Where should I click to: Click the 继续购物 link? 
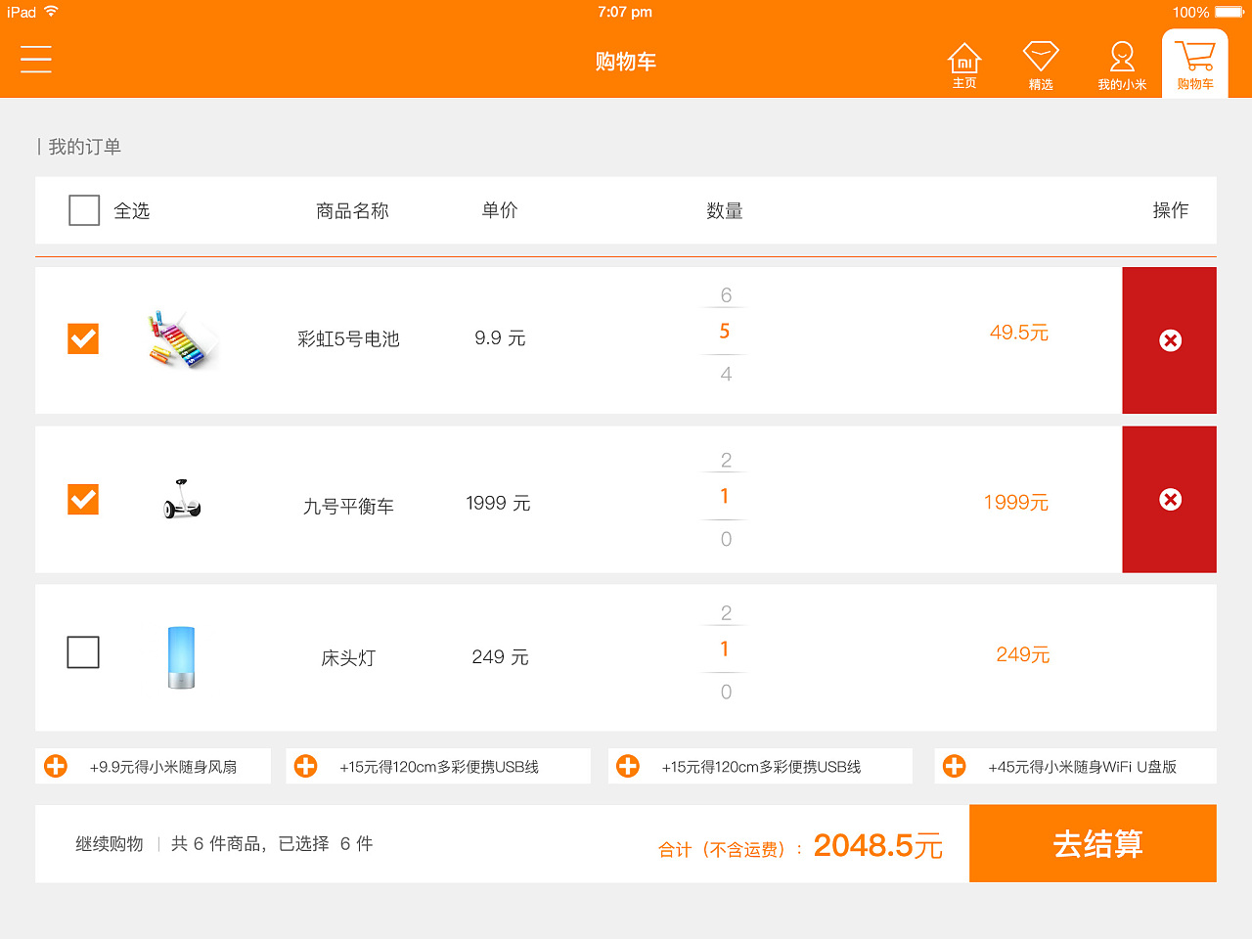click(110, 844)
